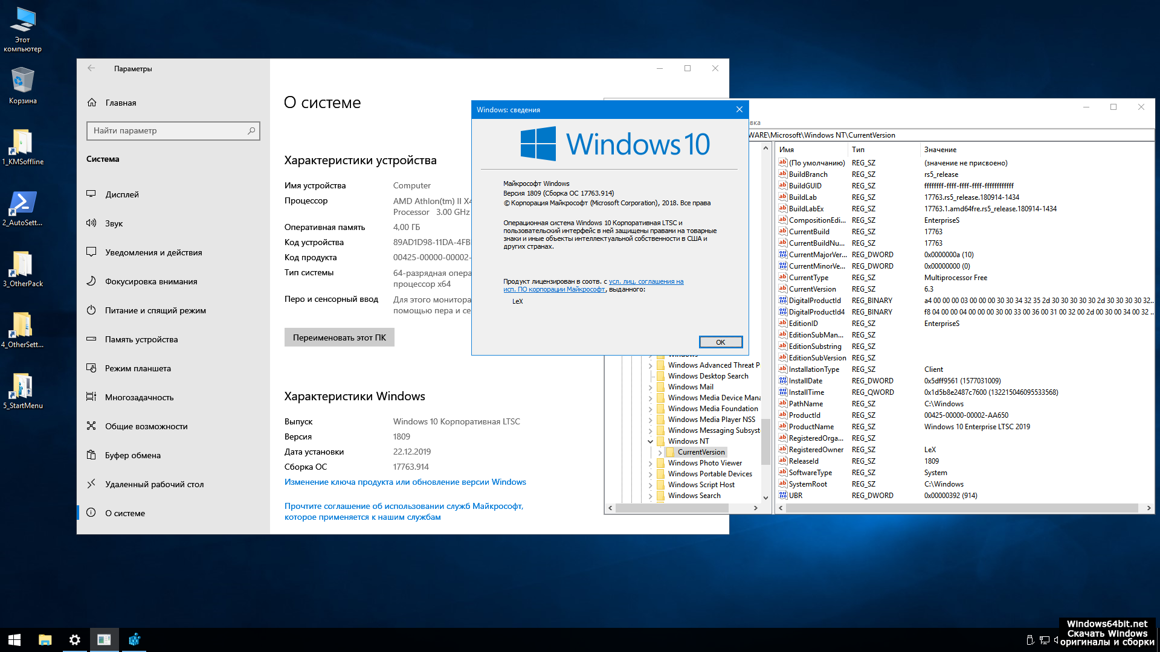This screenshot has width=1160, height=652.
Task: Close the Windows: сведения dialog
Action: coord(739,109)
